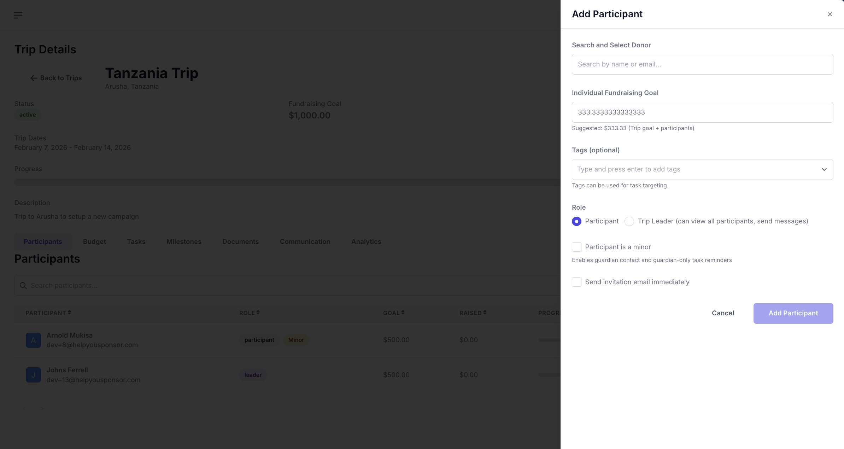Screen dimensions: 844x449
Task: Focus the Search by name or email field
Action: [702, 64]
